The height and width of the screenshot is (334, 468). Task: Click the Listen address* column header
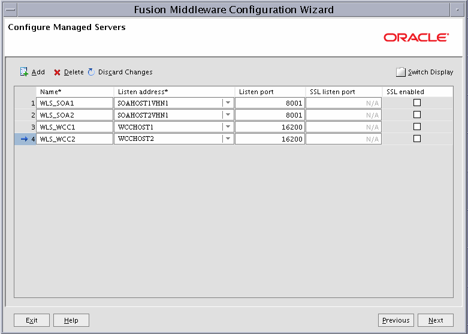(x=174, y=92)
